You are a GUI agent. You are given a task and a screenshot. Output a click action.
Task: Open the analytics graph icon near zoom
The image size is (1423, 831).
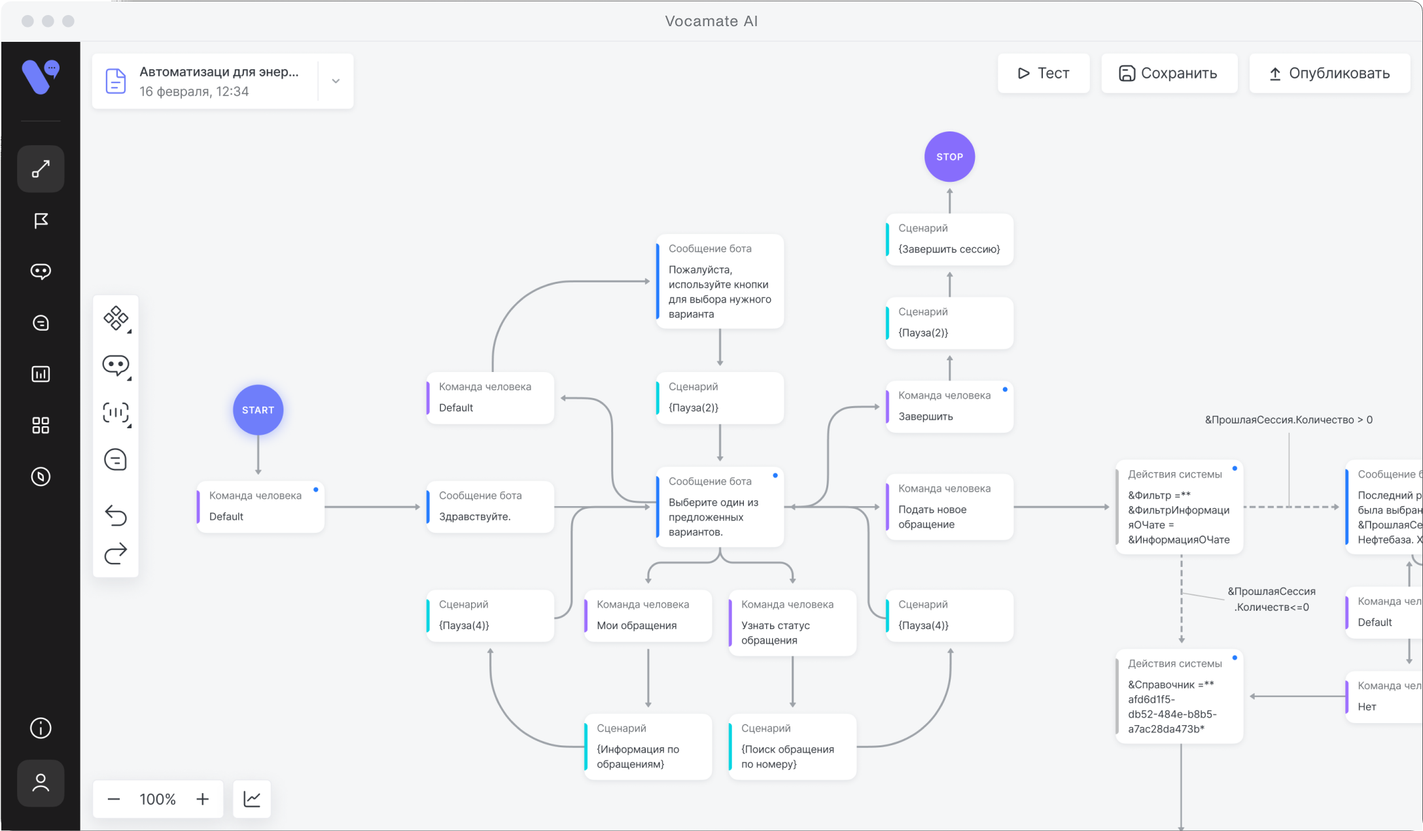[x=252, y=798]
